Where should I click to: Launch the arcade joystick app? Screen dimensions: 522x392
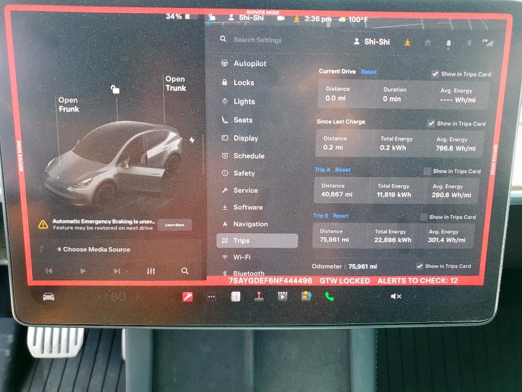point(259,296)
